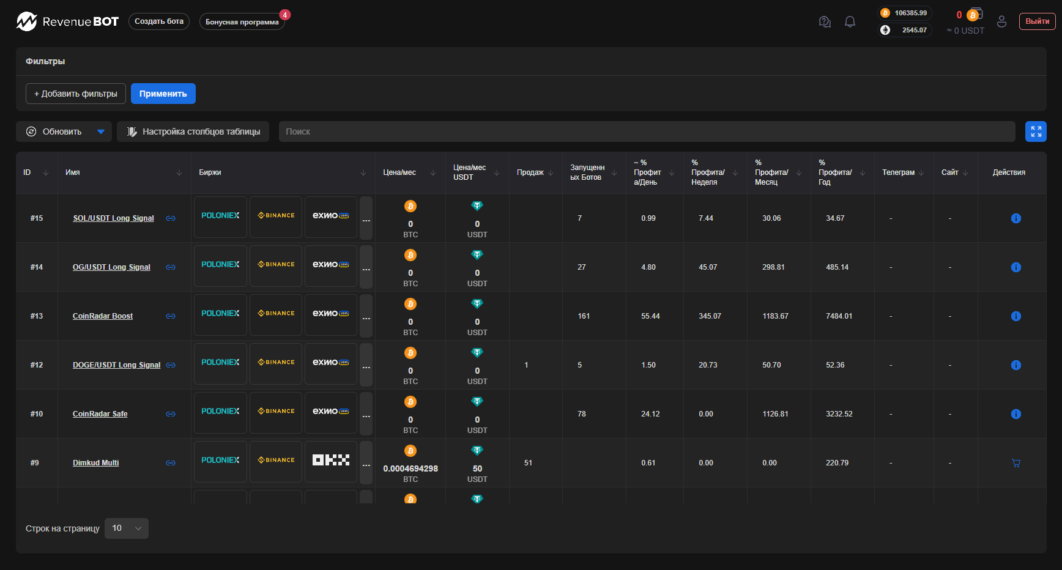This screenshot has height=570, width=1062.
Task: Click monthly profit value 1126.81
Action: coord(775,414)
